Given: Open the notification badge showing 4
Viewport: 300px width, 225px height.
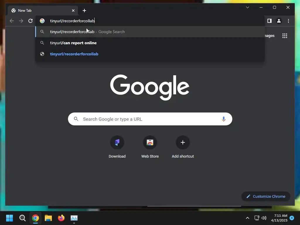Looking at the screenshot, I should pos(292,218).
